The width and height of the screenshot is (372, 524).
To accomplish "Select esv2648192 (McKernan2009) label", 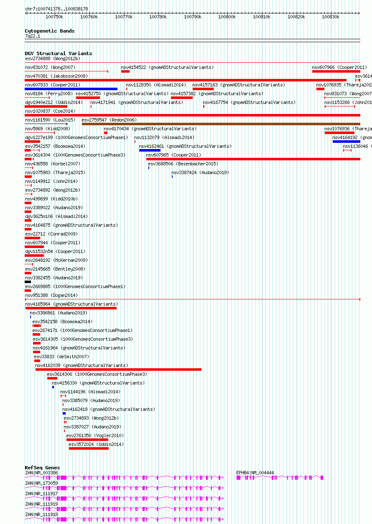I will (56, 261).
